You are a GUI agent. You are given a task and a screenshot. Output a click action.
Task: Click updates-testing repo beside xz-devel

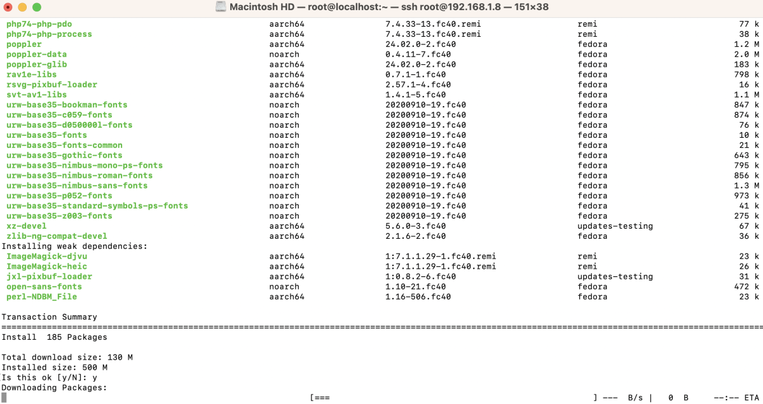pos(615,226)
